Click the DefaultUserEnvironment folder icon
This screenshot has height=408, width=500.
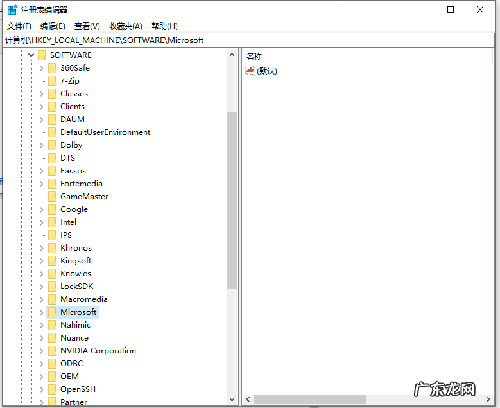[52, 132]
